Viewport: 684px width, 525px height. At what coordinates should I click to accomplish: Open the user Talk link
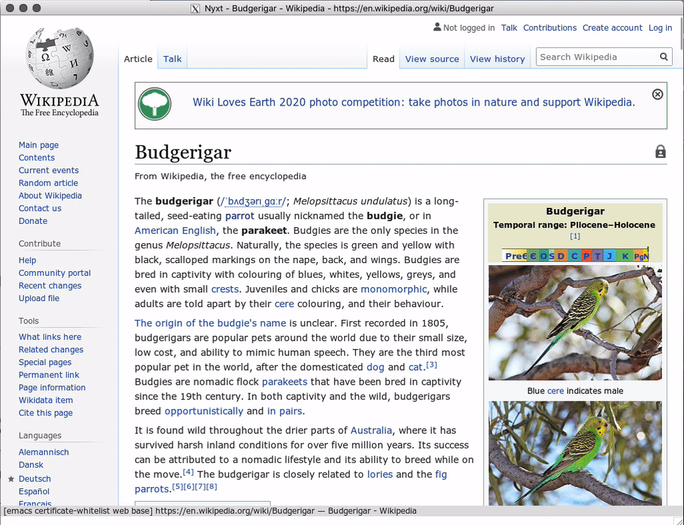509,28
